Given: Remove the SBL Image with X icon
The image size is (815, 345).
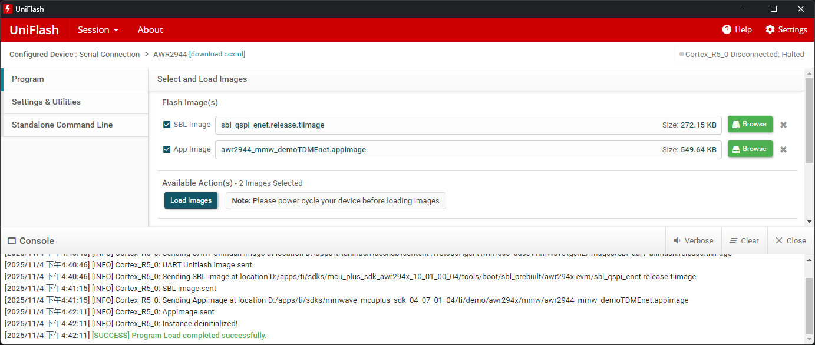Looking at the screenshot, I should tap(783, 125).
